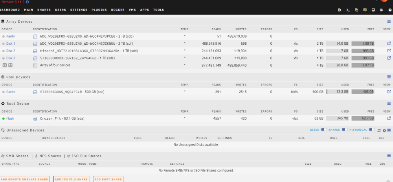The width and height of the screenshot is (393, 182).
Task: Open the Flash device link
Action: [x=10, y=118]
